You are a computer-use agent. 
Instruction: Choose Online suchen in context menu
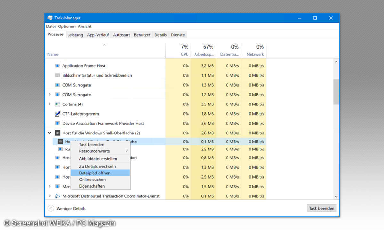click(x=100, y=180)
